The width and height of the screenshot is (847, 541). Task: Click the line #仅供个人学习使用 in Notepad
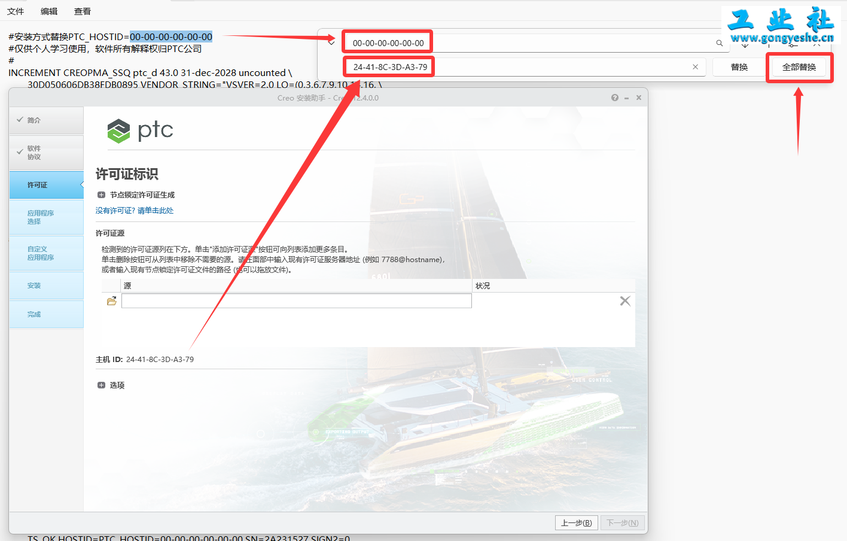pos(105,49)
